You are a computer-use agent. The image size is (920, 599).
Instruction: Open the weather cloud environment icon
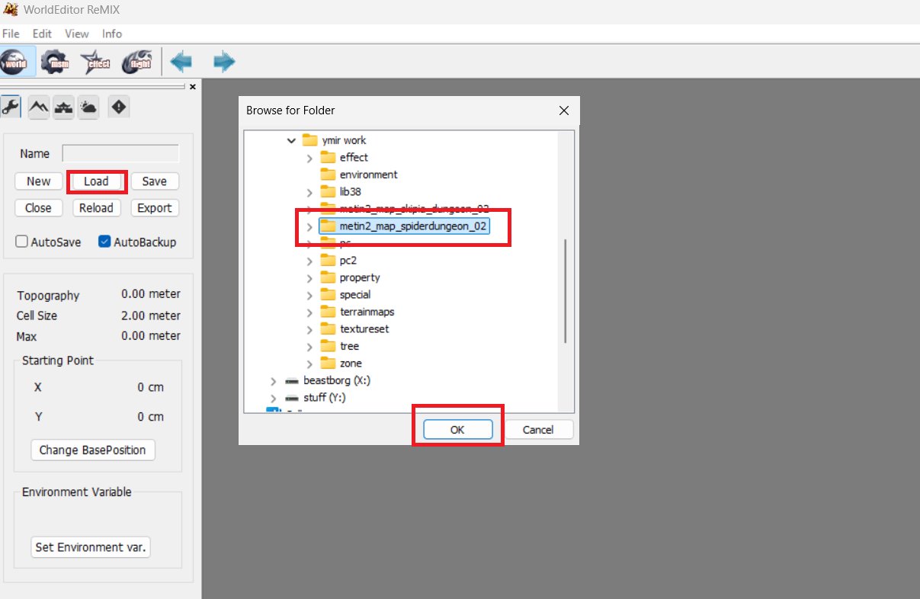tap(88, 107)
